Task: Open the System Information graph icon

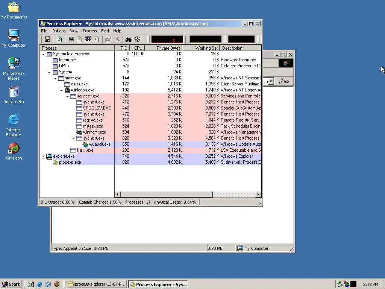Action: coord(71,39)
